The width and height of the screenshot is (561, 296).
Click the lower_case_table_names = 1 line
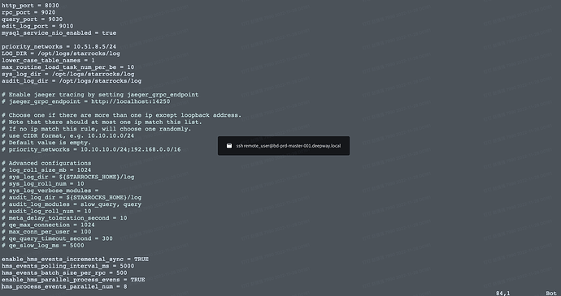[48, 60]
